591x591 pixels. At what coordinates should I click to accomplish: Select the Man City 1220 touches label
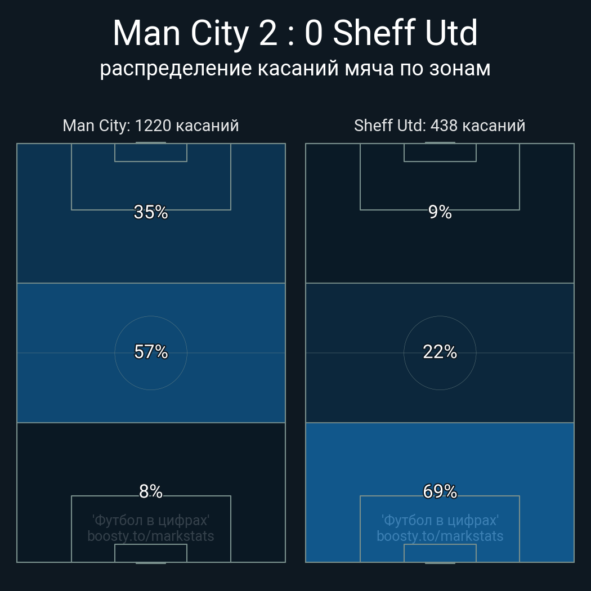(151, 126)
